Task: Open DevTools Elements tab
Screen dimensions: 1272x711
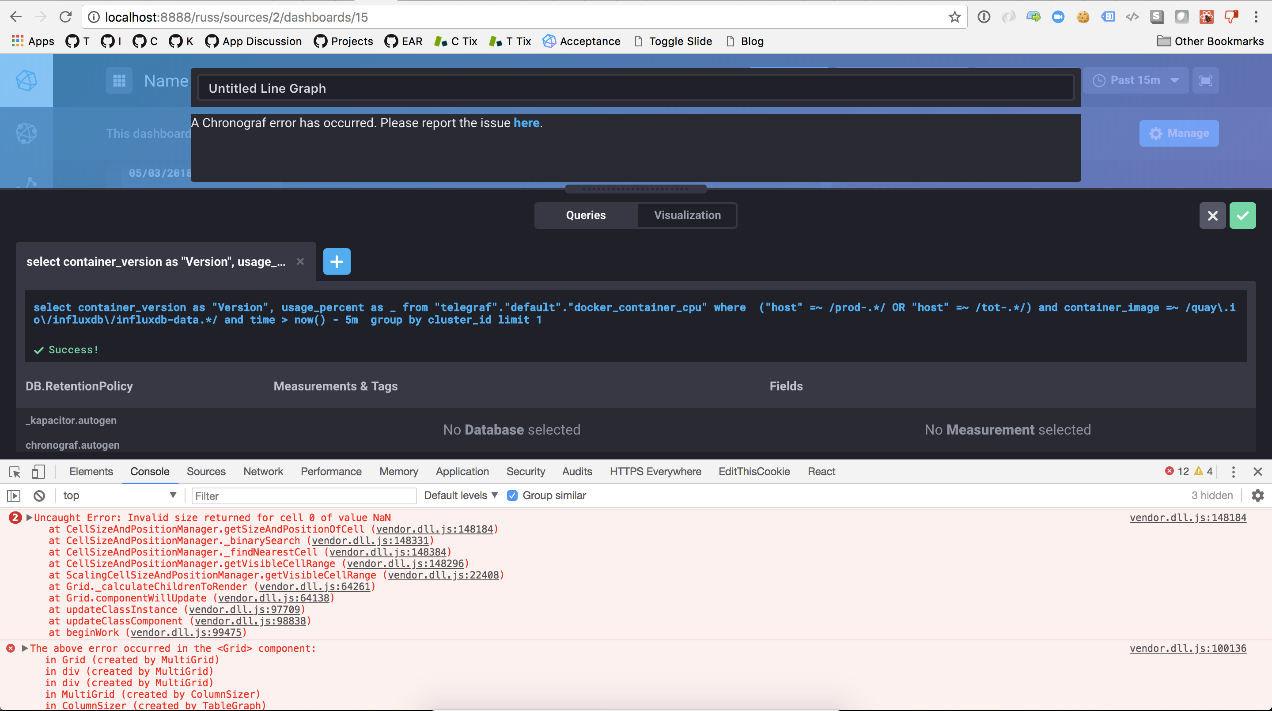Action: (91, 472)
